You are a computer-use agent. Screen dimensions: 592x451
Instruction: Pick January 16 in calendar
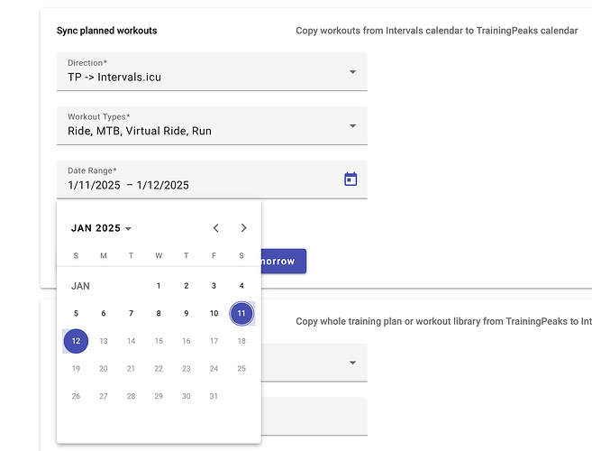[x=187, y=341]
